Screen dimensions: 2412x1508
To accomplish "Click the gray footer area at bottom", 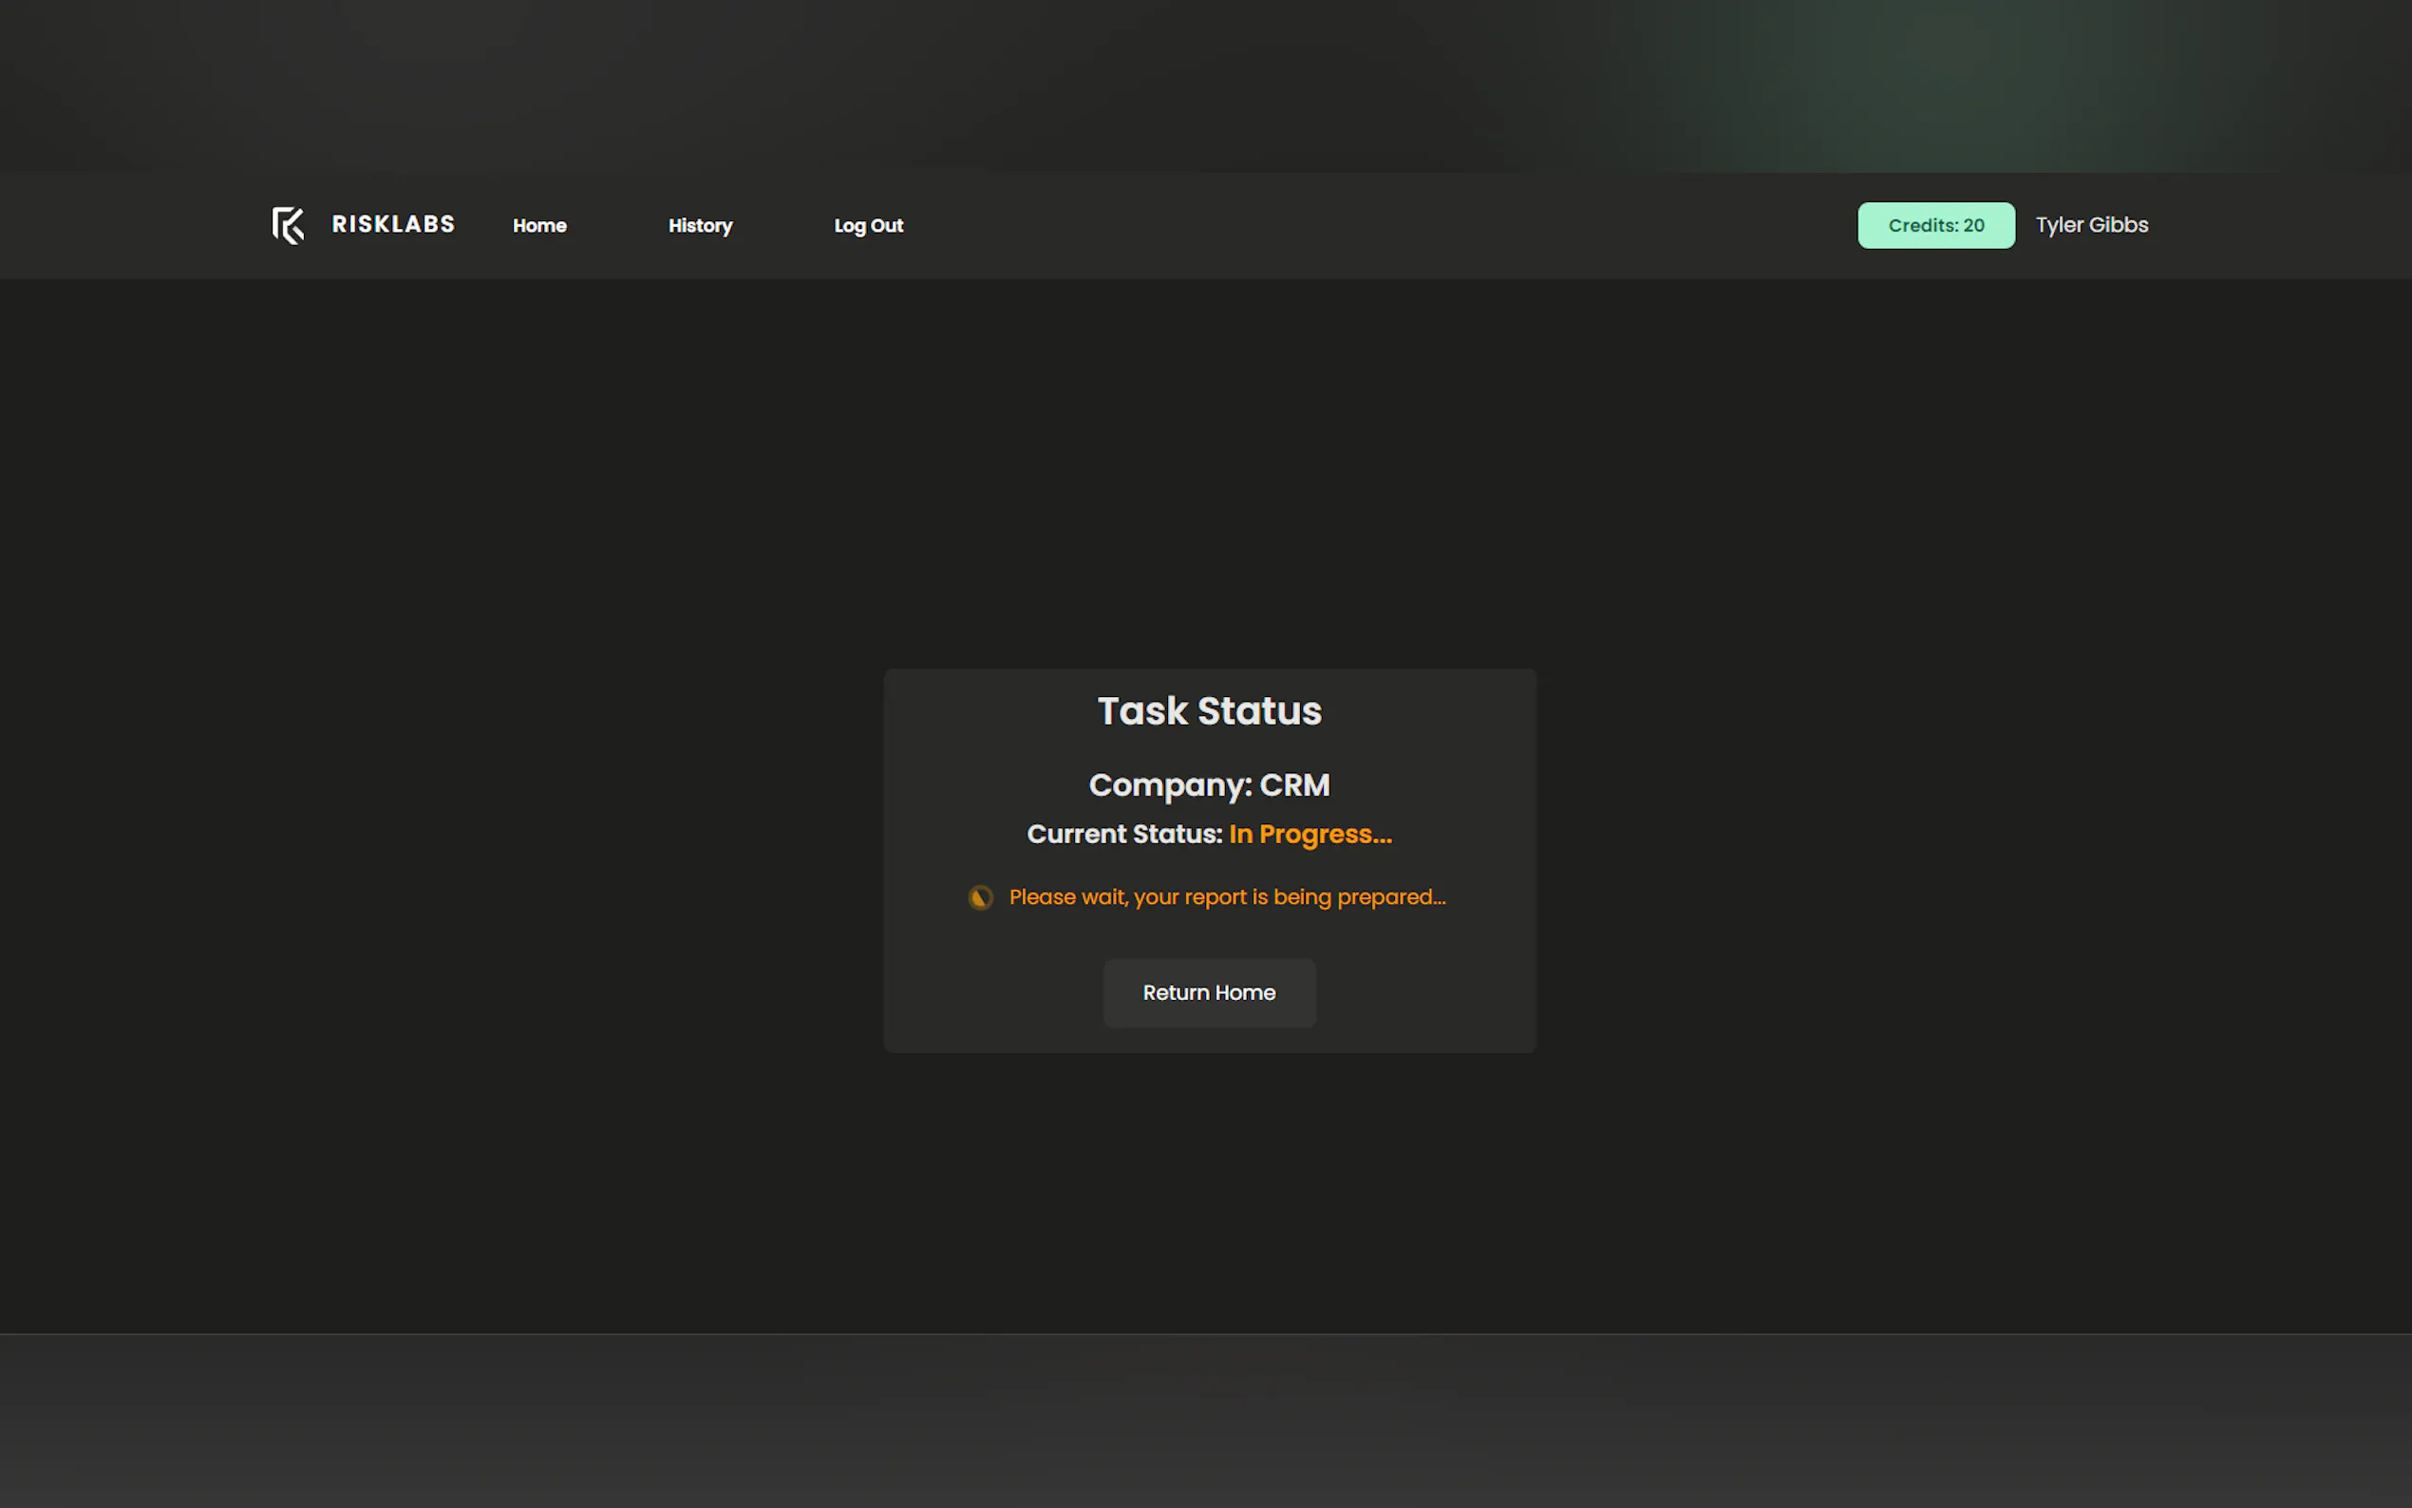I will tap(1205, 1422).
